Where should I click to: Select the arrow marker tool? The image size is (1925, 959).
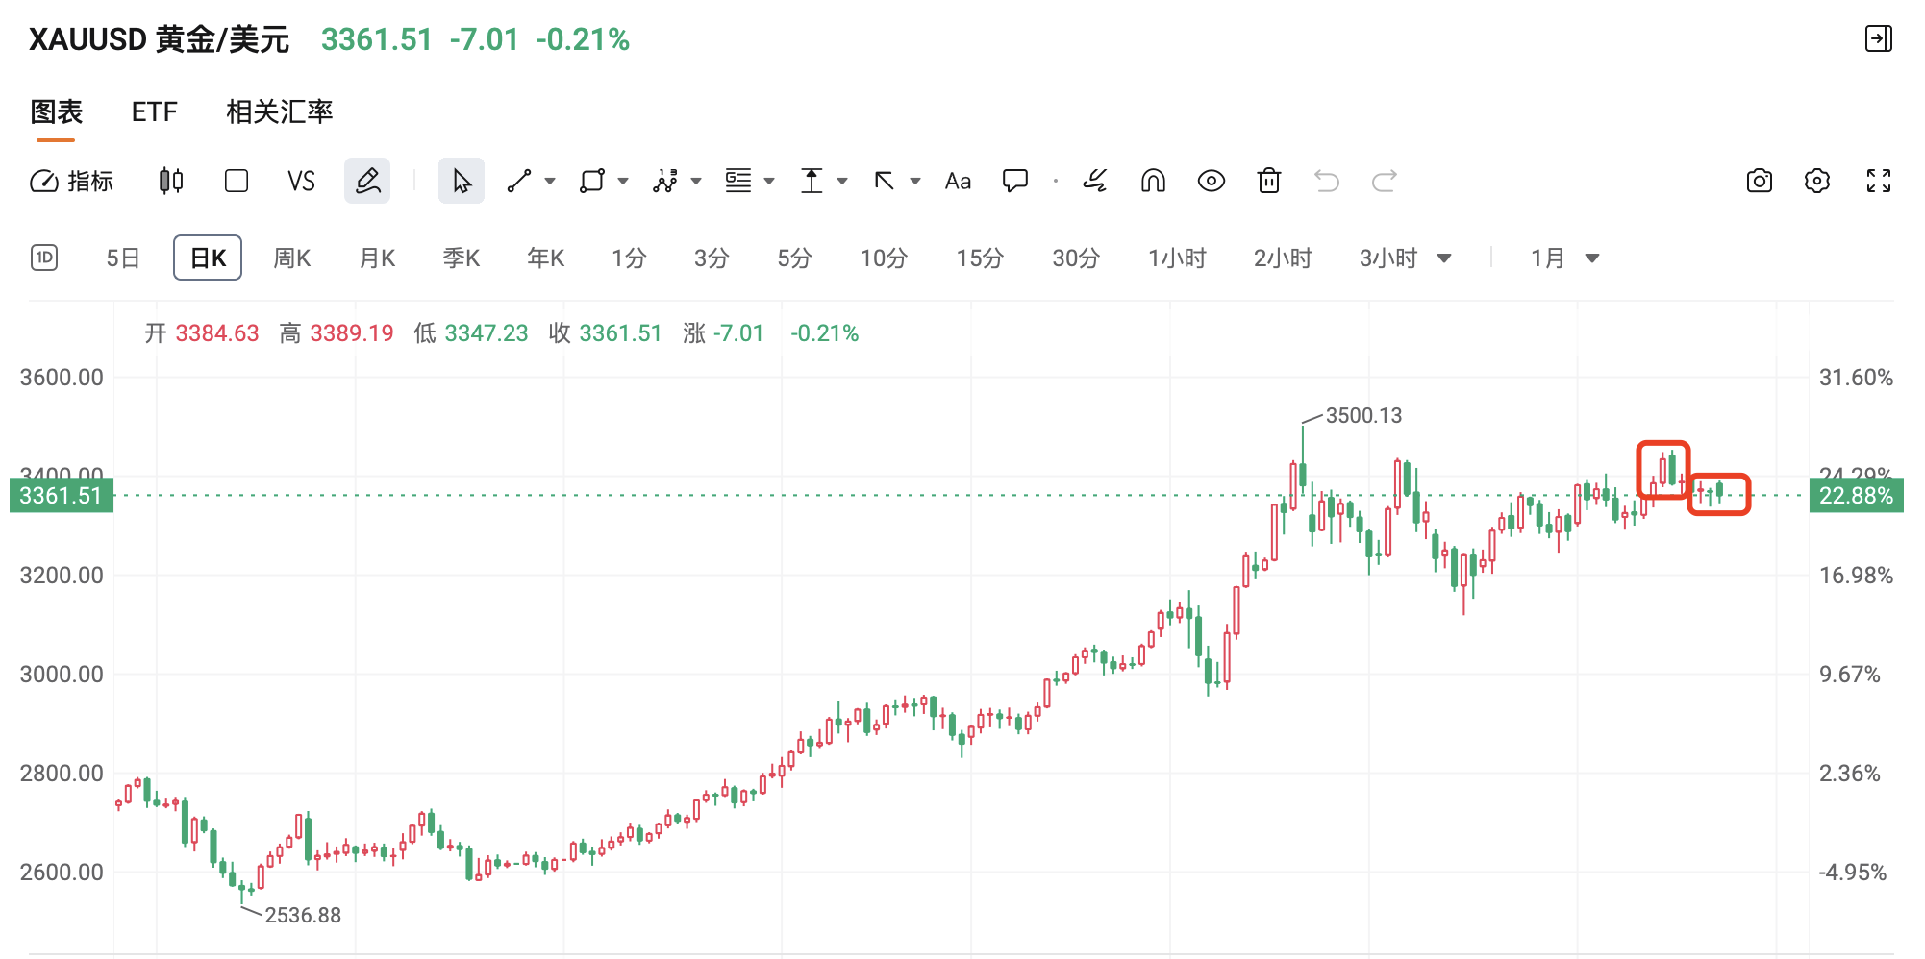click(885, 181)
